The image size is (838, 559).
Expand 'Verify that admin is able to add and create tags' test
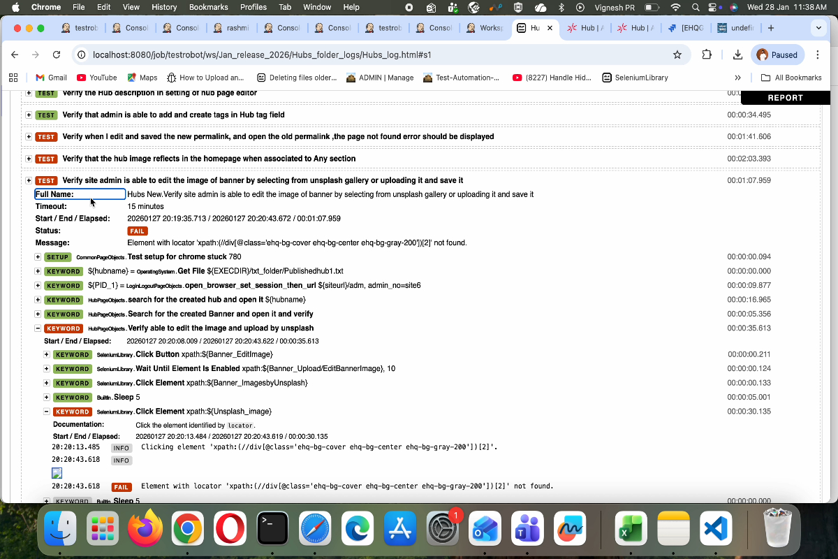[x=29, y=115]
